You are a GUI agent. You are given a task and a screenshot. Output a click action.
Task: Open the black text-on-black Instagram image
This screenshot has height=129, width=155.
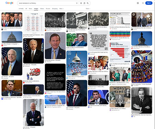coord(55,77)
